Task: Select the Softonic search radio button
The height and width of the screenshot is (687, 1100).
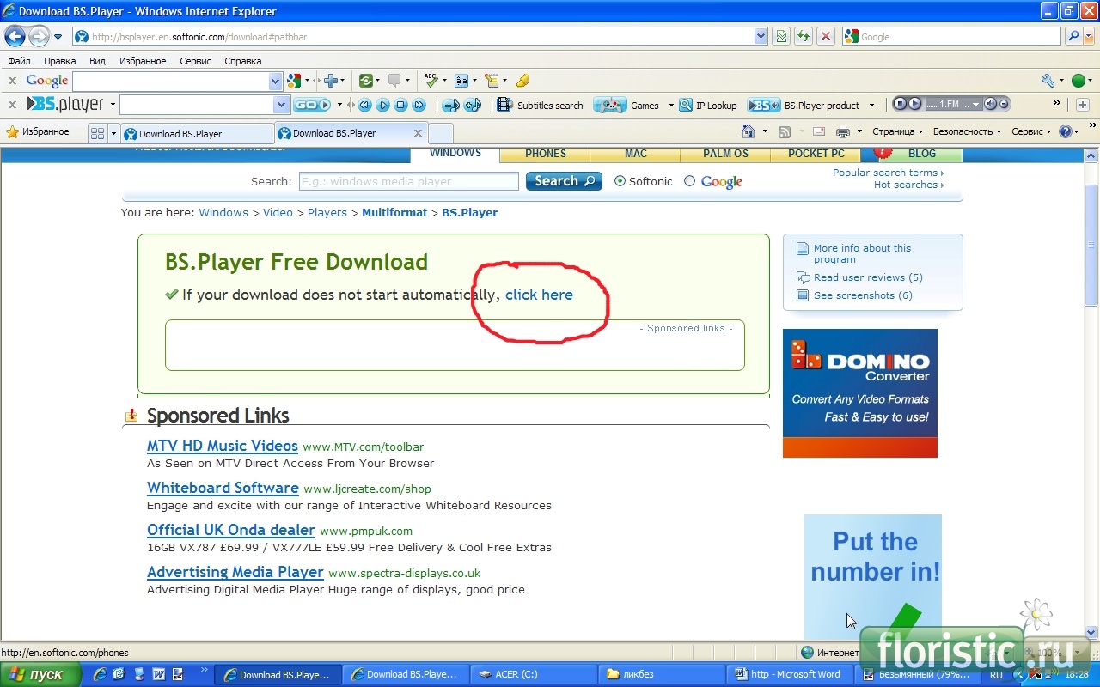Action: tap(620, 181)
